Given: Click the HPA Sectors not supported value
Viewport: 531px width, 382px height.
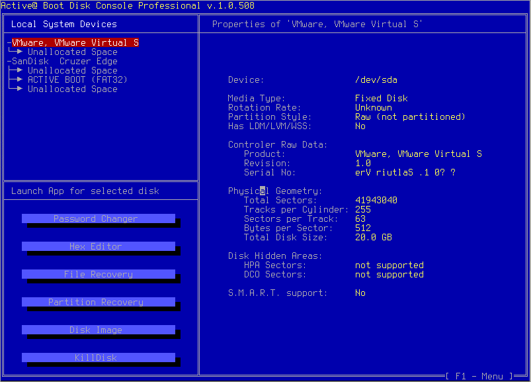Looking at the screenshot, I should 389,265.
